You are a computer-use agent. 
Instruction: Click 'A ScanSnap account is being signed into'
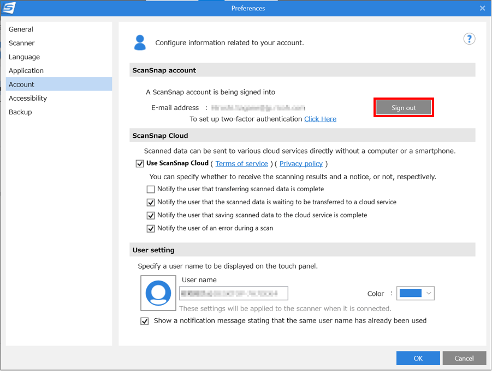tap(211, 92)
